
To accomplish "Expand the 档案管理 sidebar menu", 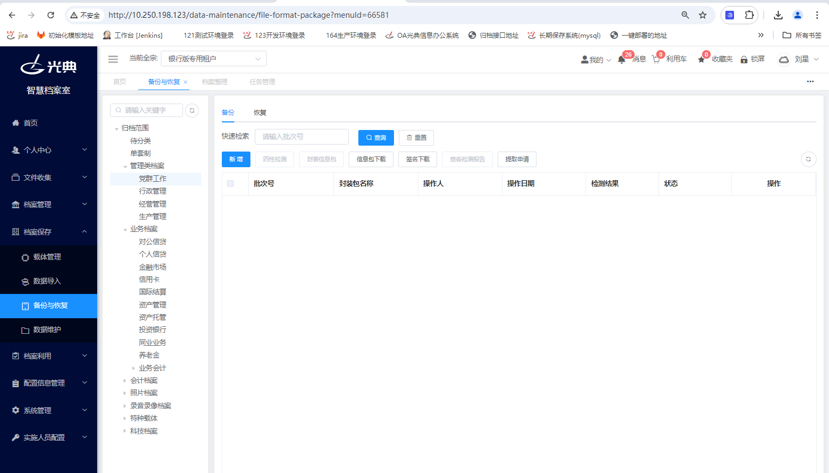I will click(49, 204).
